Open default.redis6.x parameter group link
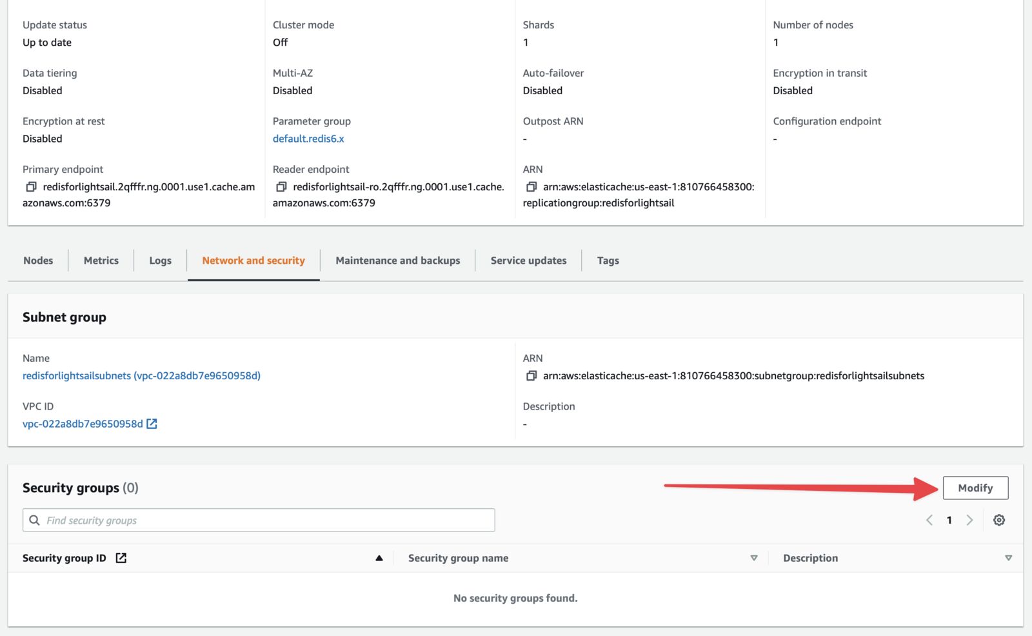Screen dimensions: 1032x636 [308, 139]
